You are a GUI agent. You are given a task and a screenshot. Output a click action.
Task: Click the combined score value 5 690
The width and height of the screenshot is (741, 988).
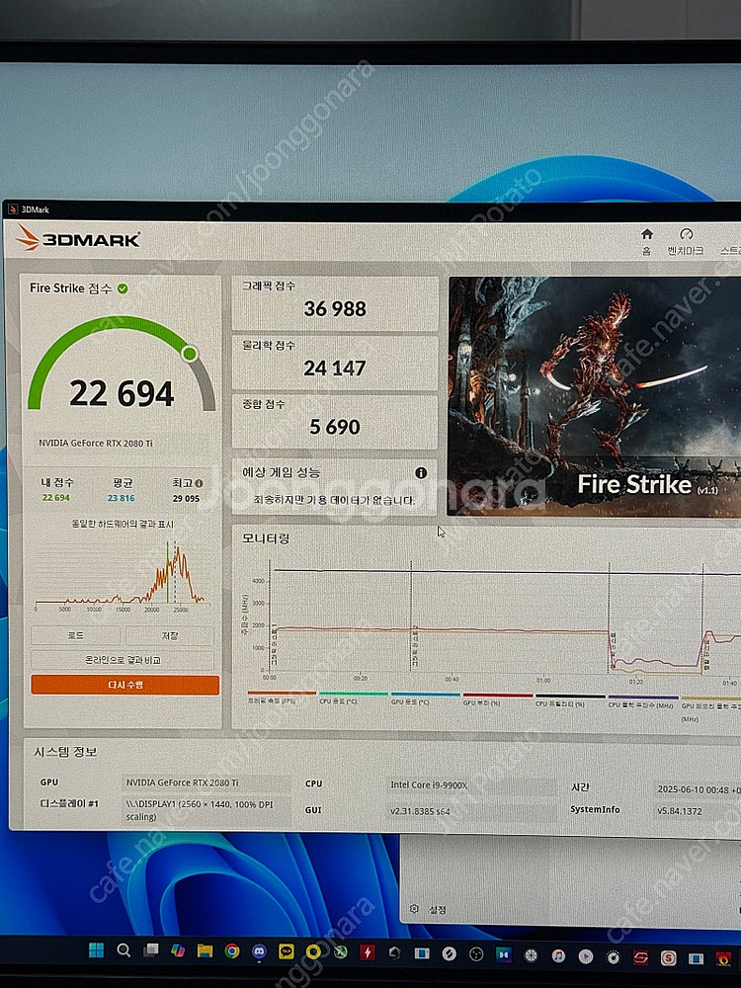tap(335, 427)
